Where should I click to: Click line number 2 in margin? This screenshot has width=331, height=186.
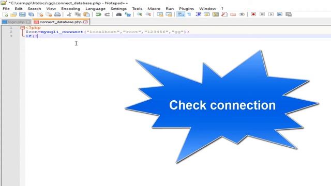click(11, 32)
